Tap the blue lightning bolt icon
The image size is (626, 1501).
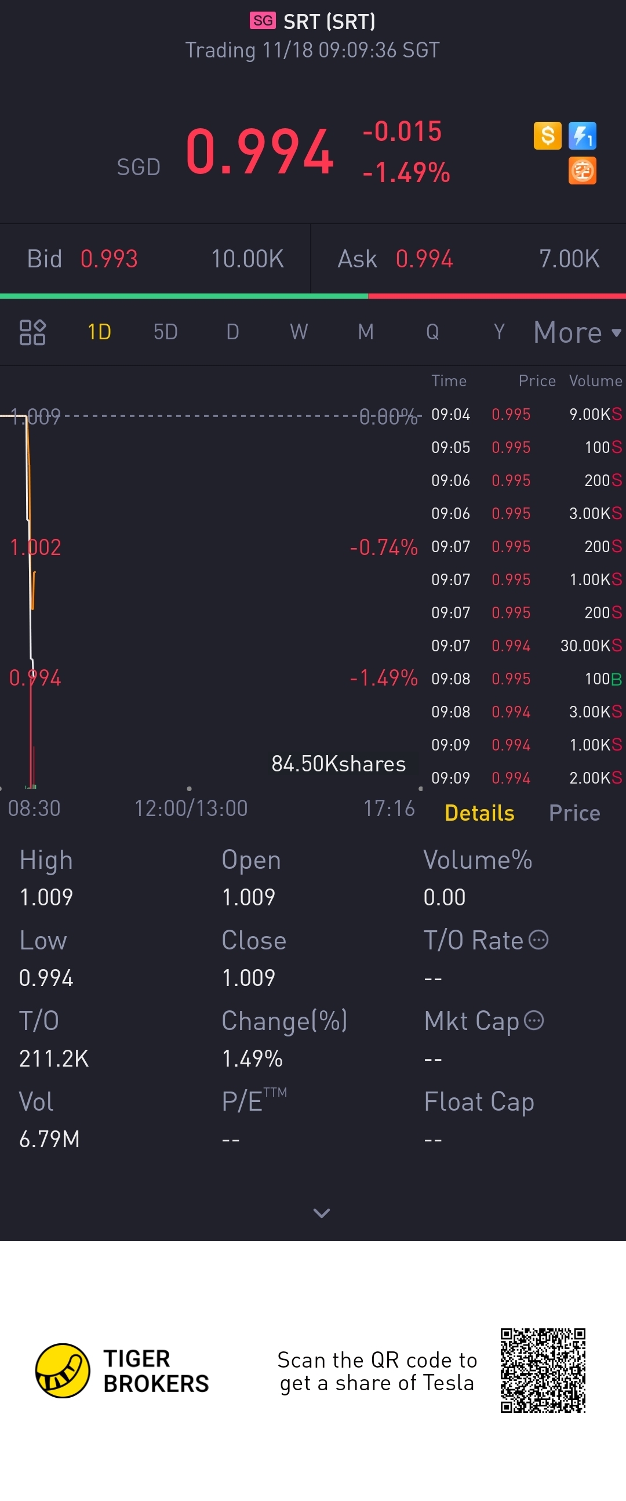(x=583, y=136)
